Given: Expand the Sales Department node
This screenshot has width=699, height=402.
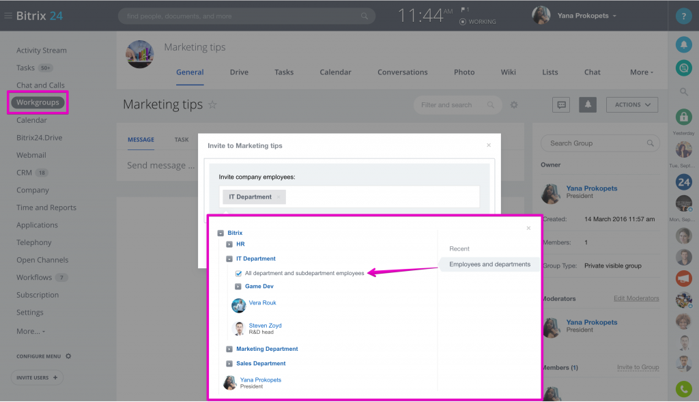Looking at the screenshot, I should 229,364.
